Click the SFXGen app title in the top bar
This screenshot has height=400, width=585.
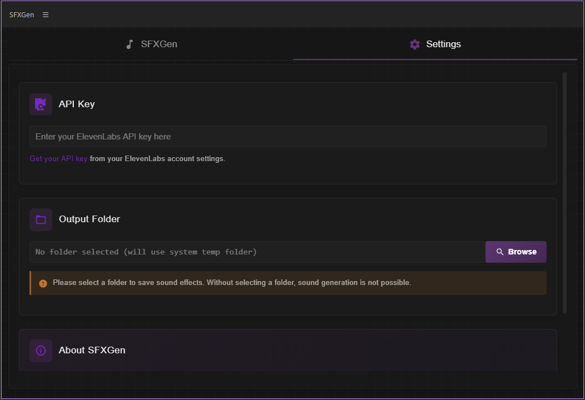tap(22, 15)
